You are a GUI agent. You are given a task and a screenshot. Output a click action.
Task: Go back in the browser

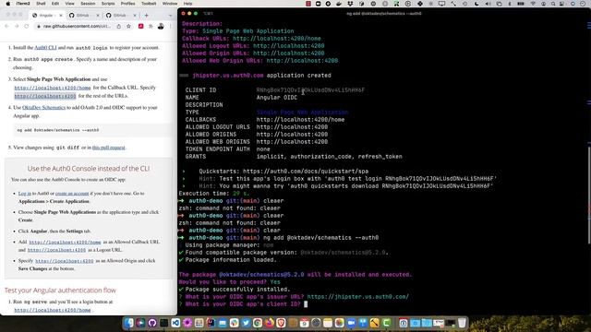click(x=6, y=26)
